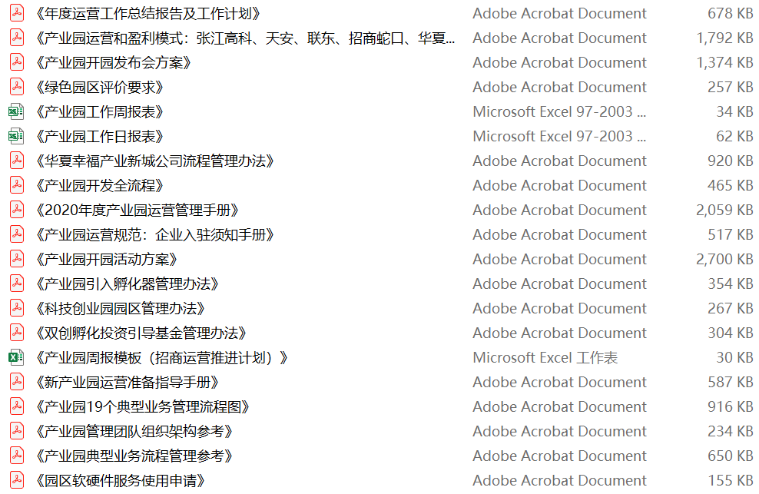Click PDF icon of 《产业园管理团队组织架构参考》
This screenshot has height=494, width=759.
coord(17,432)
